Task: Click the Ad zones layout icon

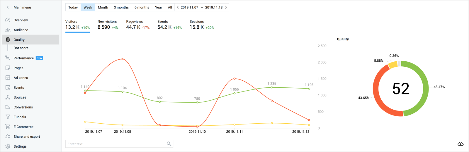Action: pos(8,78)
